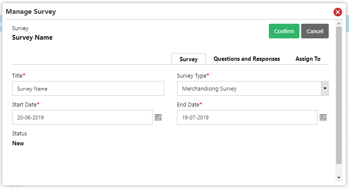Go to the Assign To tab

308,59
